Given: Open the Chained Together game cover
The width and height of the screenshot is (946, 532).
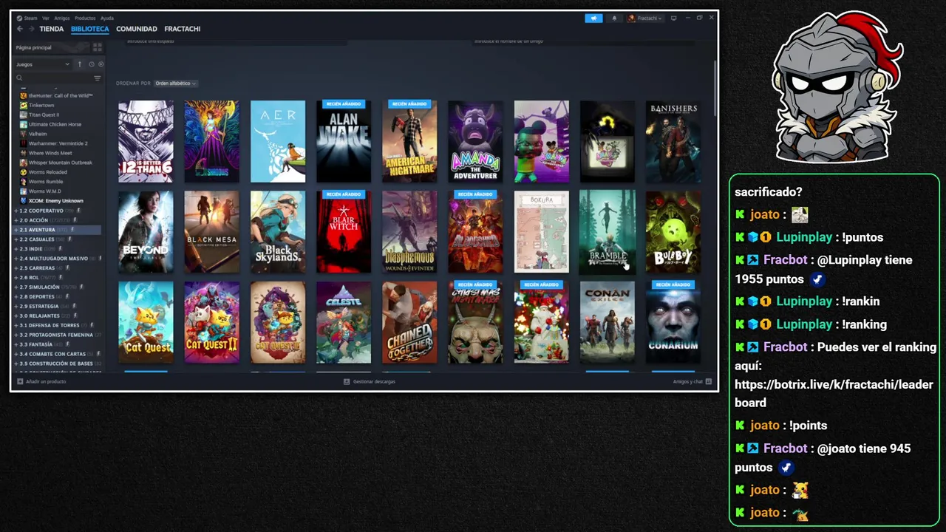Looking at the screenshot, I should tap(409, 322).
